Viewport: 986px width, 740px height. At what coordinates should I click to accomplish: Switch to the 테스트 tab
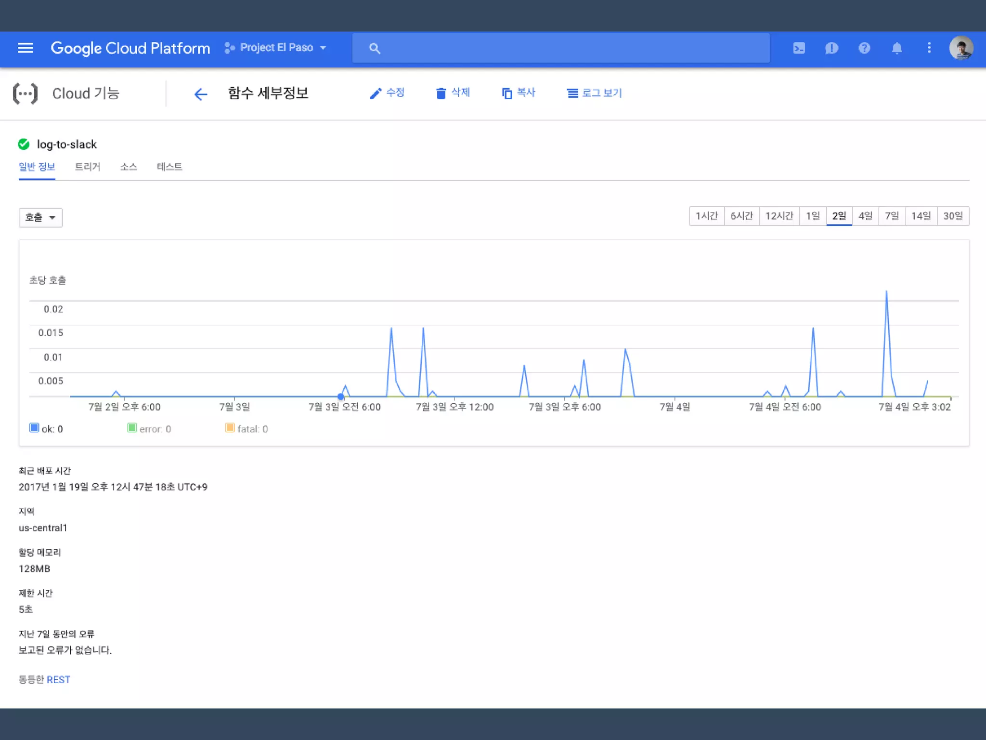[x=169, y=167]
